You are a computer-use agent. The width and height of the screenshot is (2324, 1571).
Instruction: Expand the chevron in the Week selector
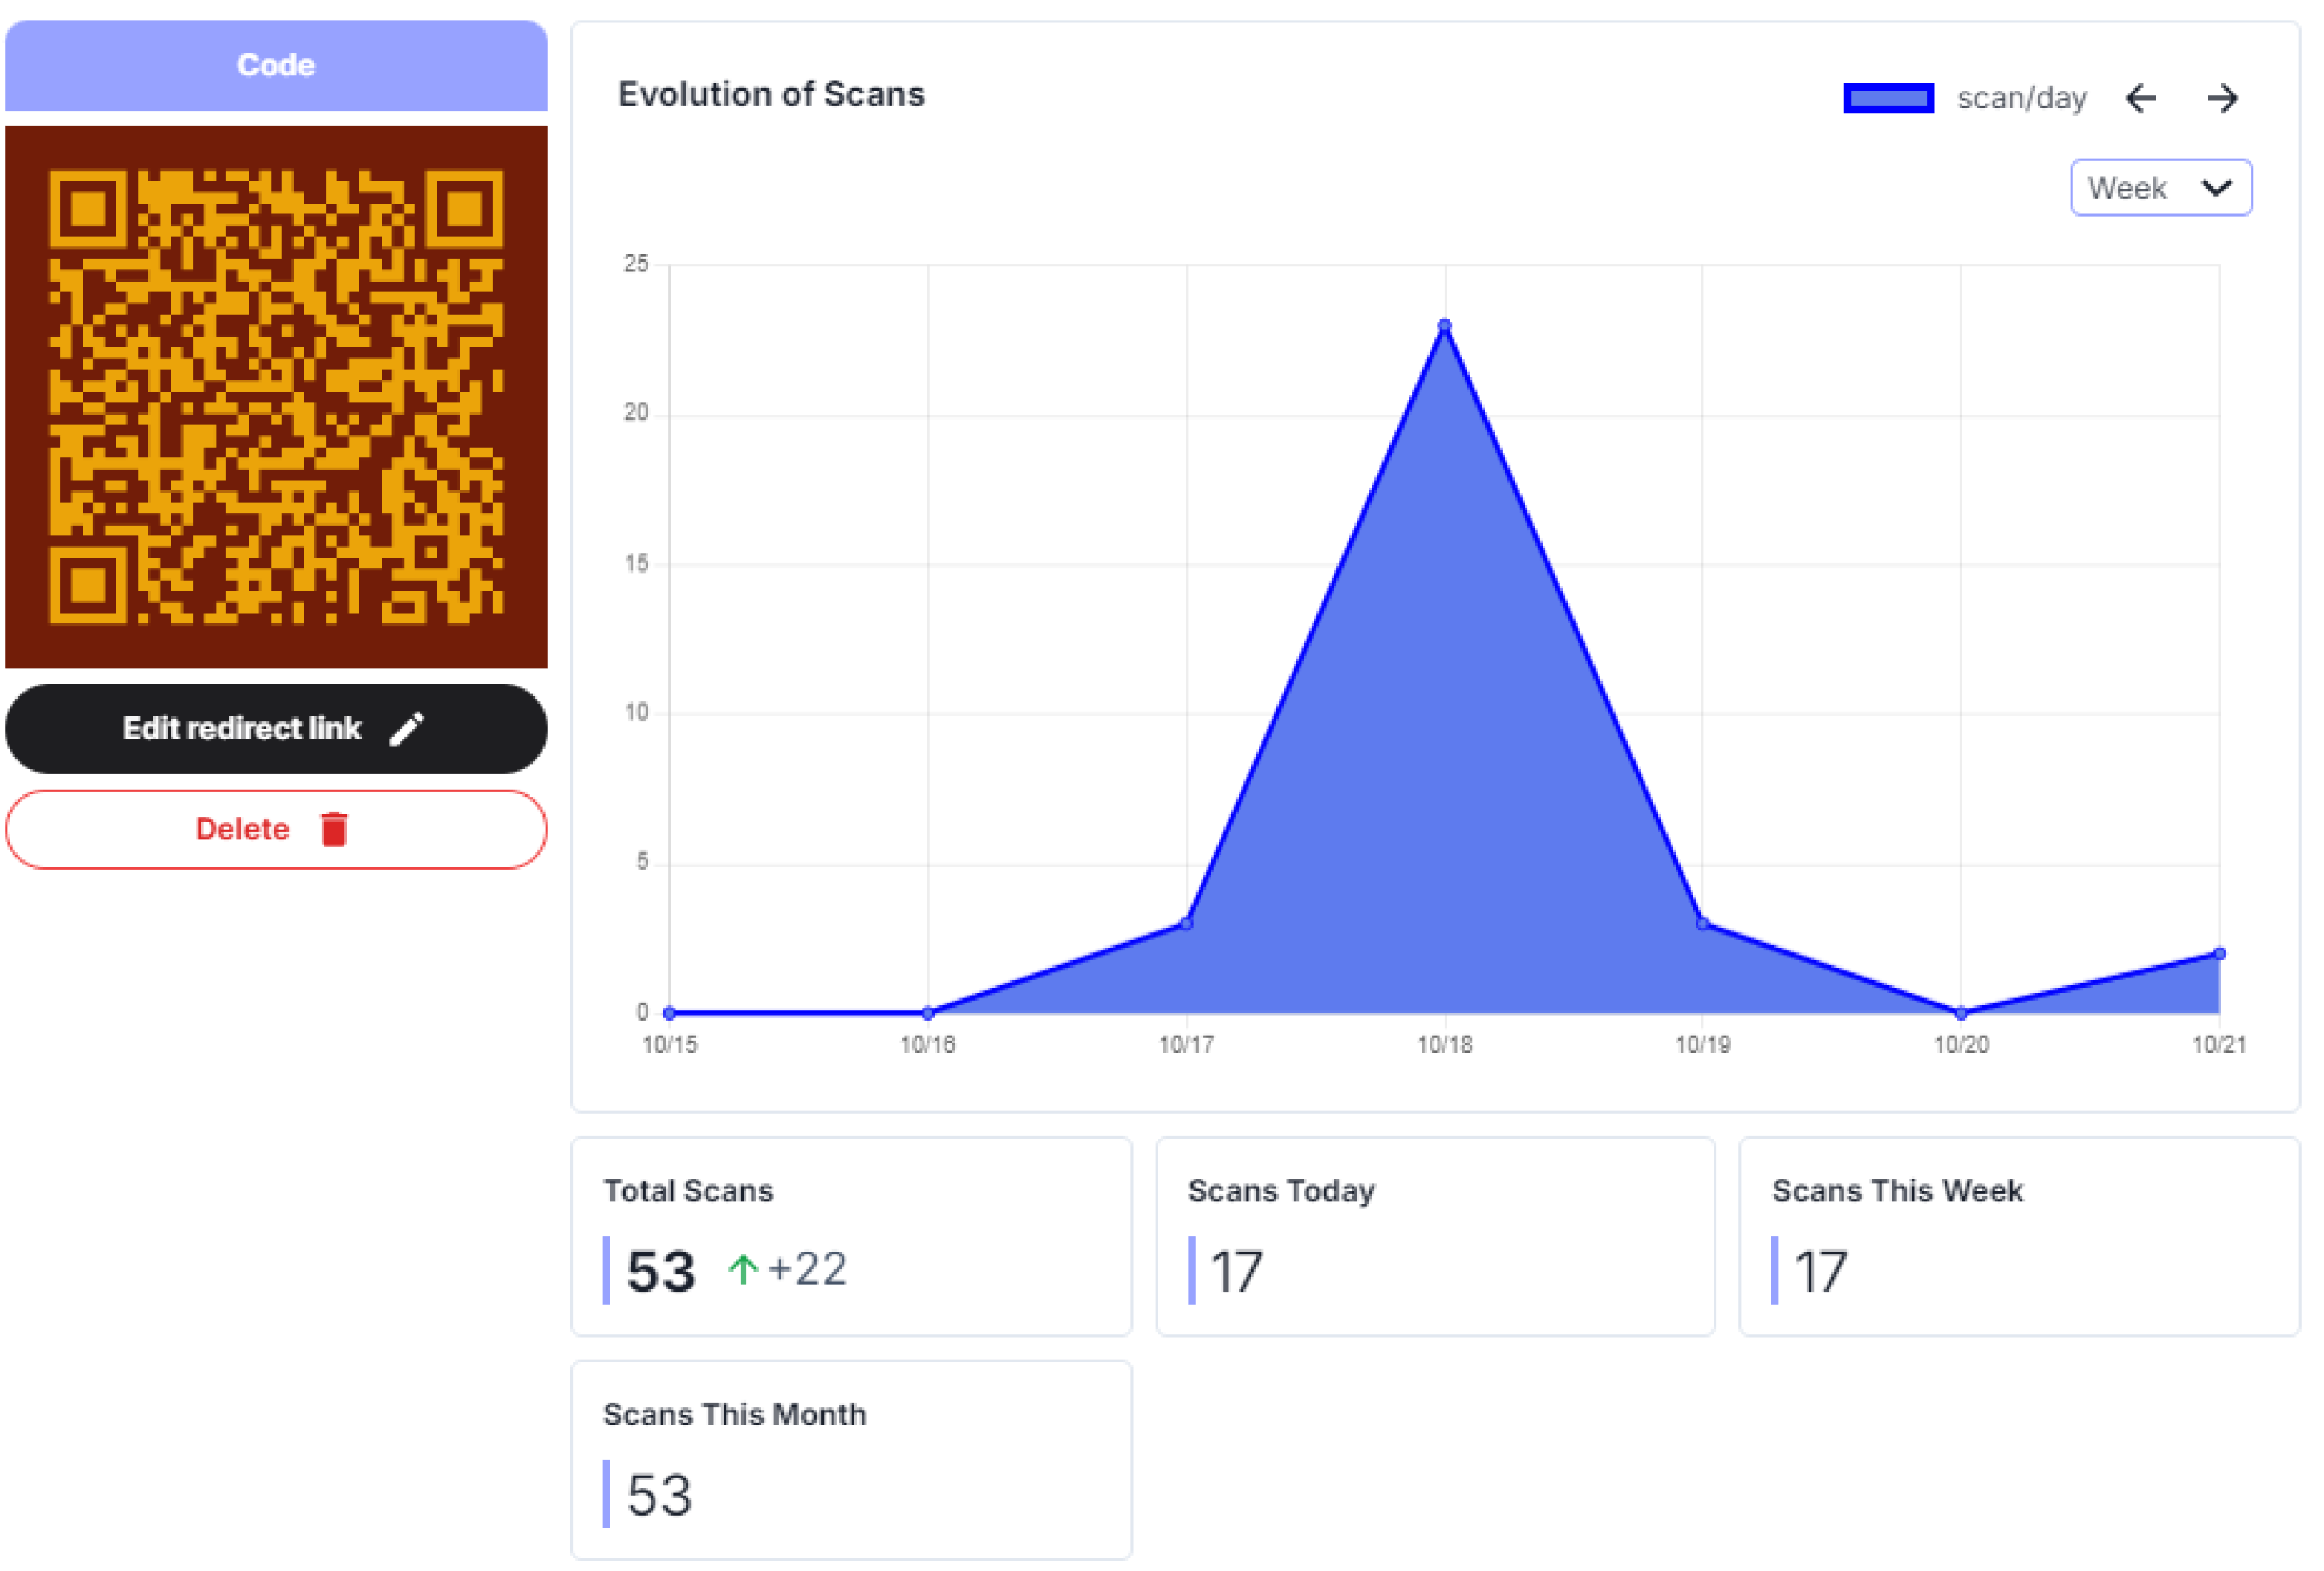[2216, 187]
